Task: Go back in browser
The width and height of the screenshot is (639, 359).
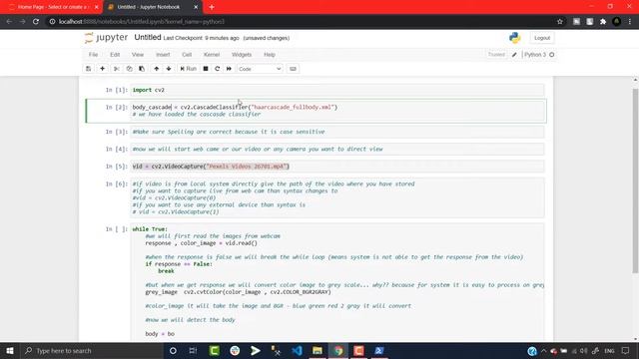Action: point(9,22)
